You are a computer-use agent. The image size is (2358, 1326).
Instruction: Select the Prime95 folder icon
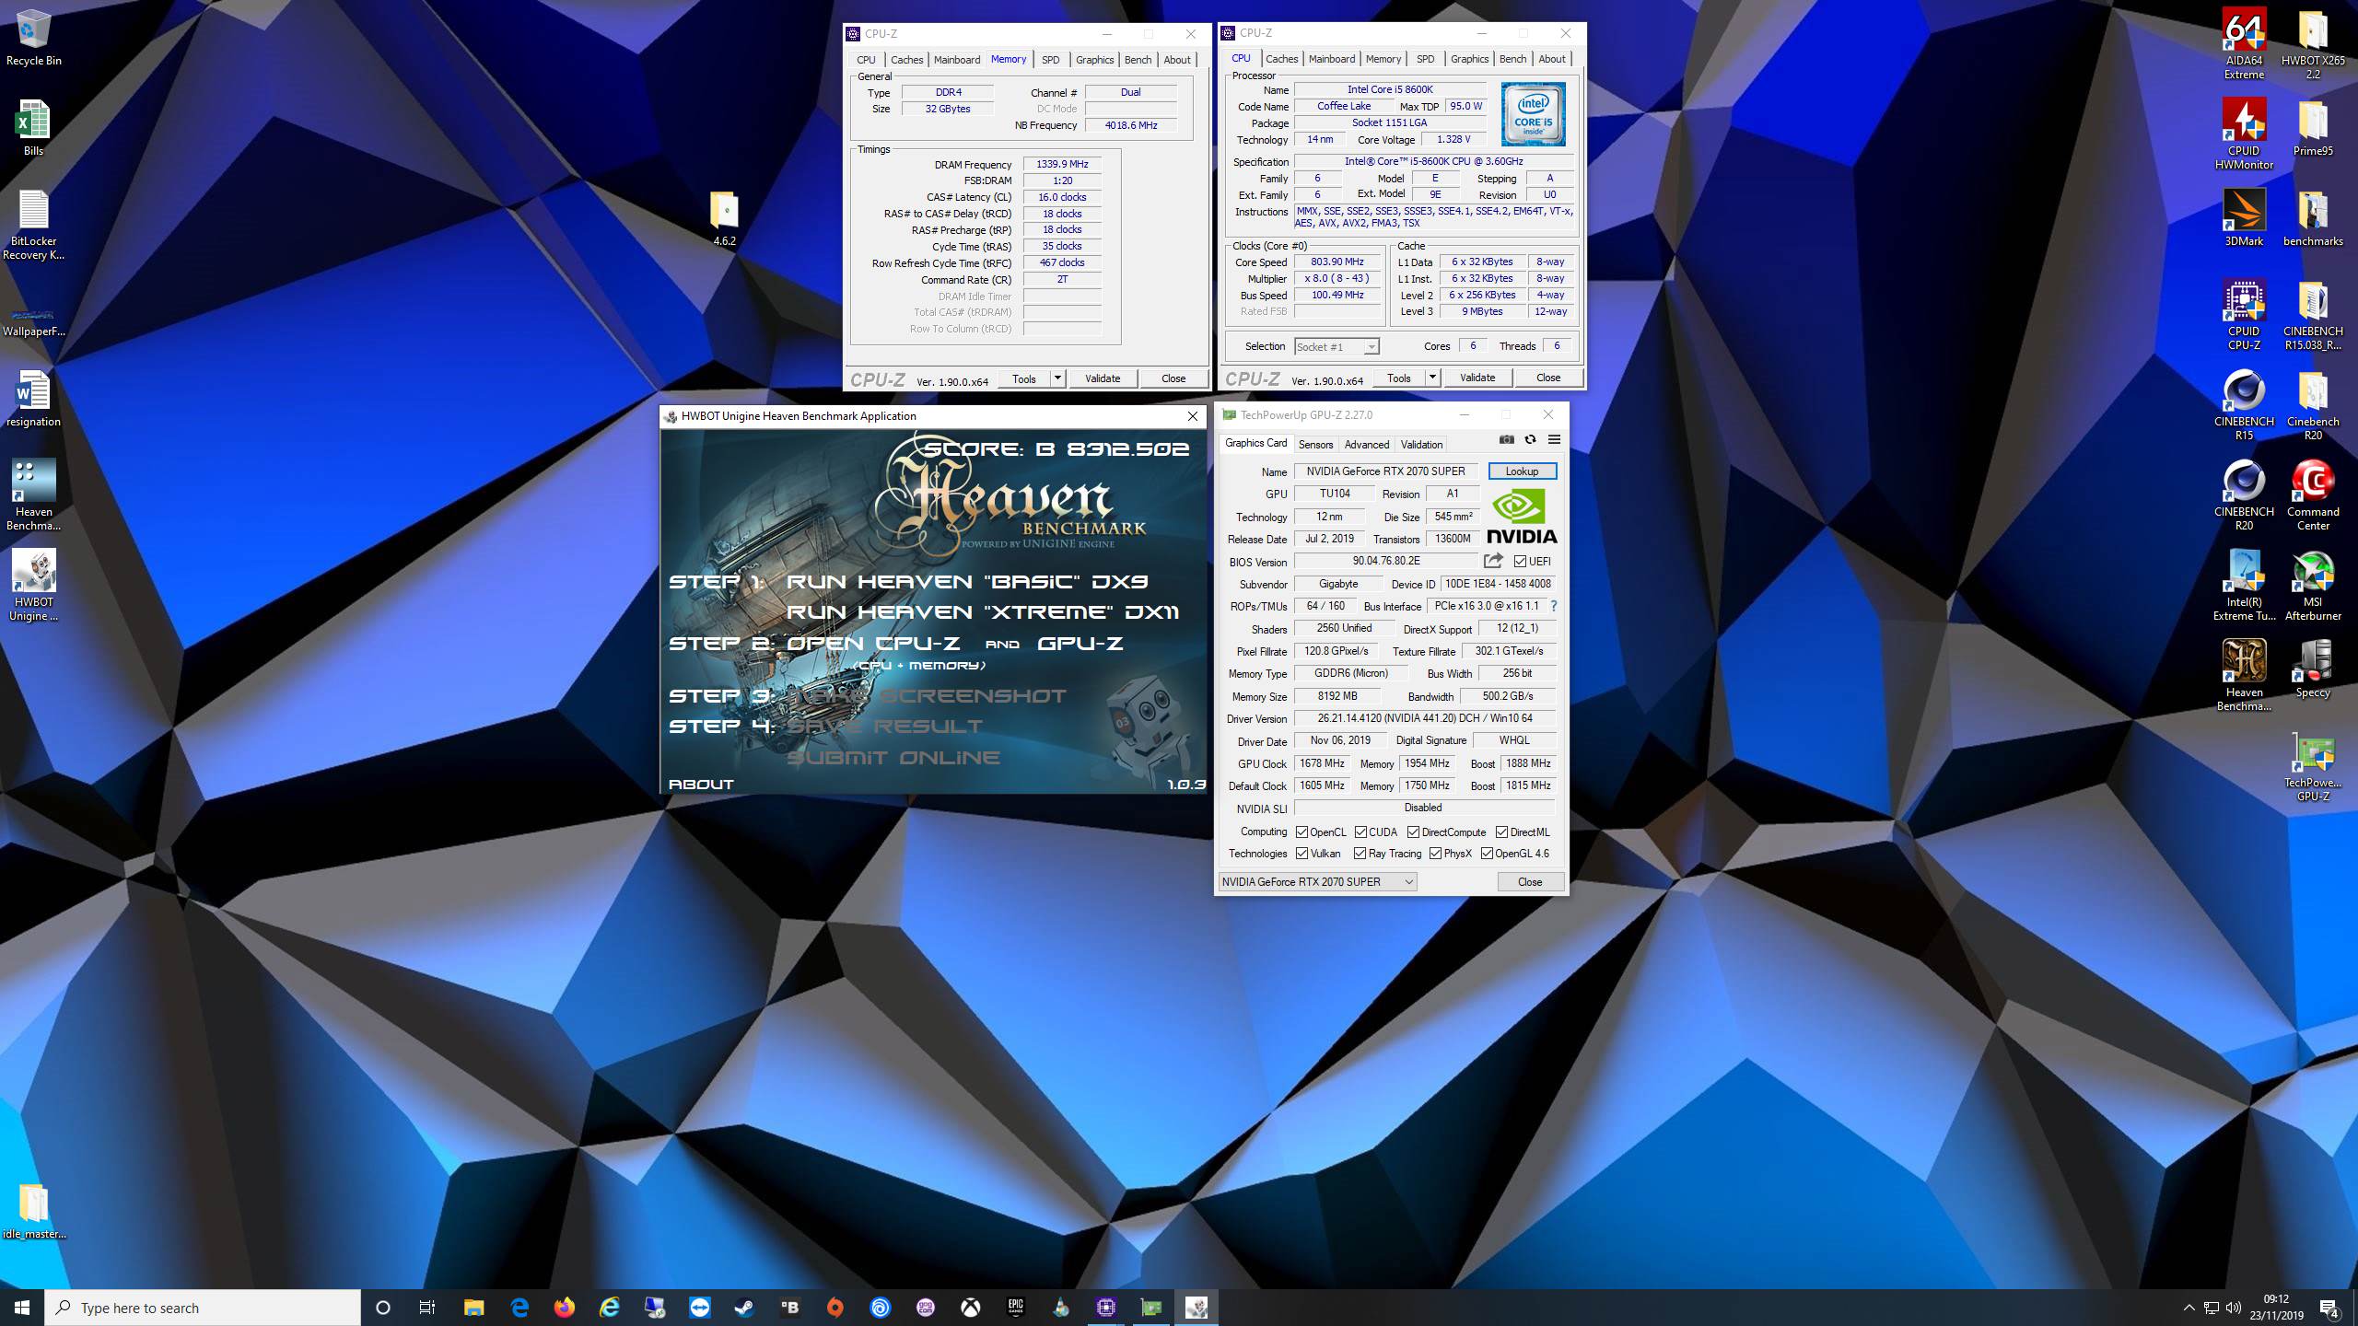[2313, 128]
